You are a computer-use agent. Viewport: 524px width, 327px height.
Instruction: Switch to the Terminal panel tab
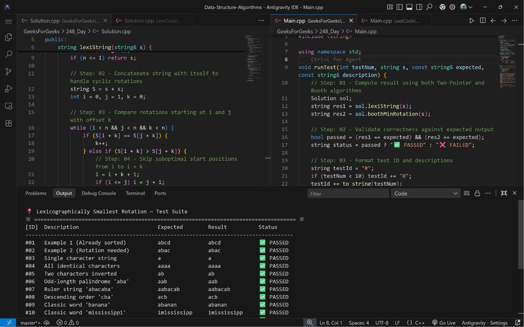click(135, 193)
